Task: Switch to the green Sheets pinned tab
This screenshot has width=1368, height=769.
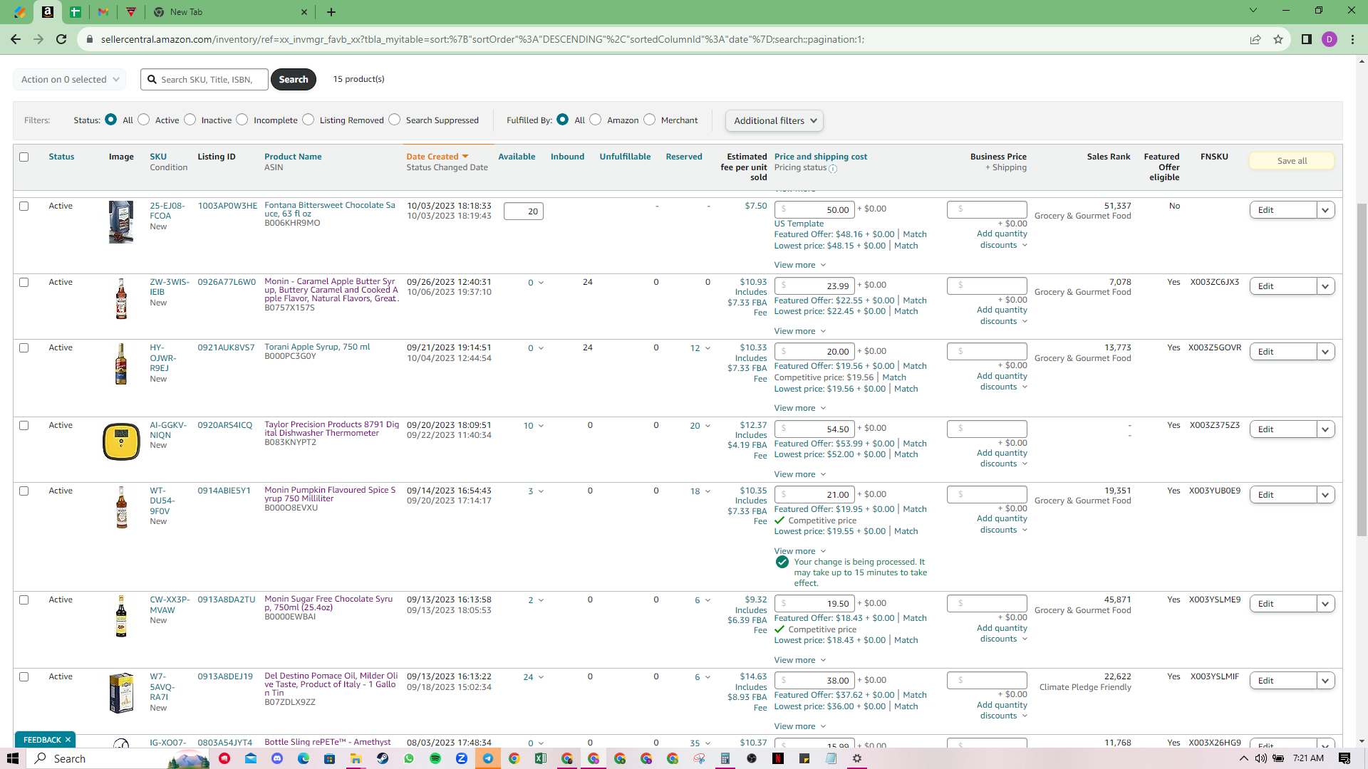Action: (x=76, y=12)
